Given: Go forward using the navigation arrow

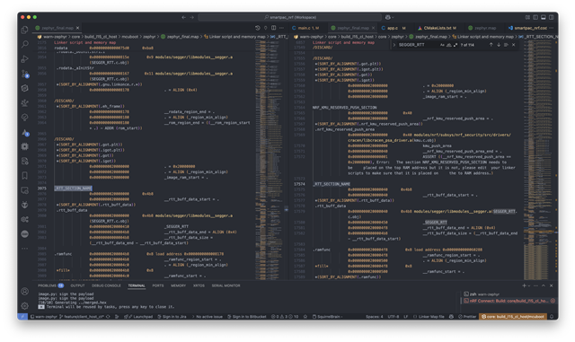Looking at the screenshot, I should [x=191, y=17].
